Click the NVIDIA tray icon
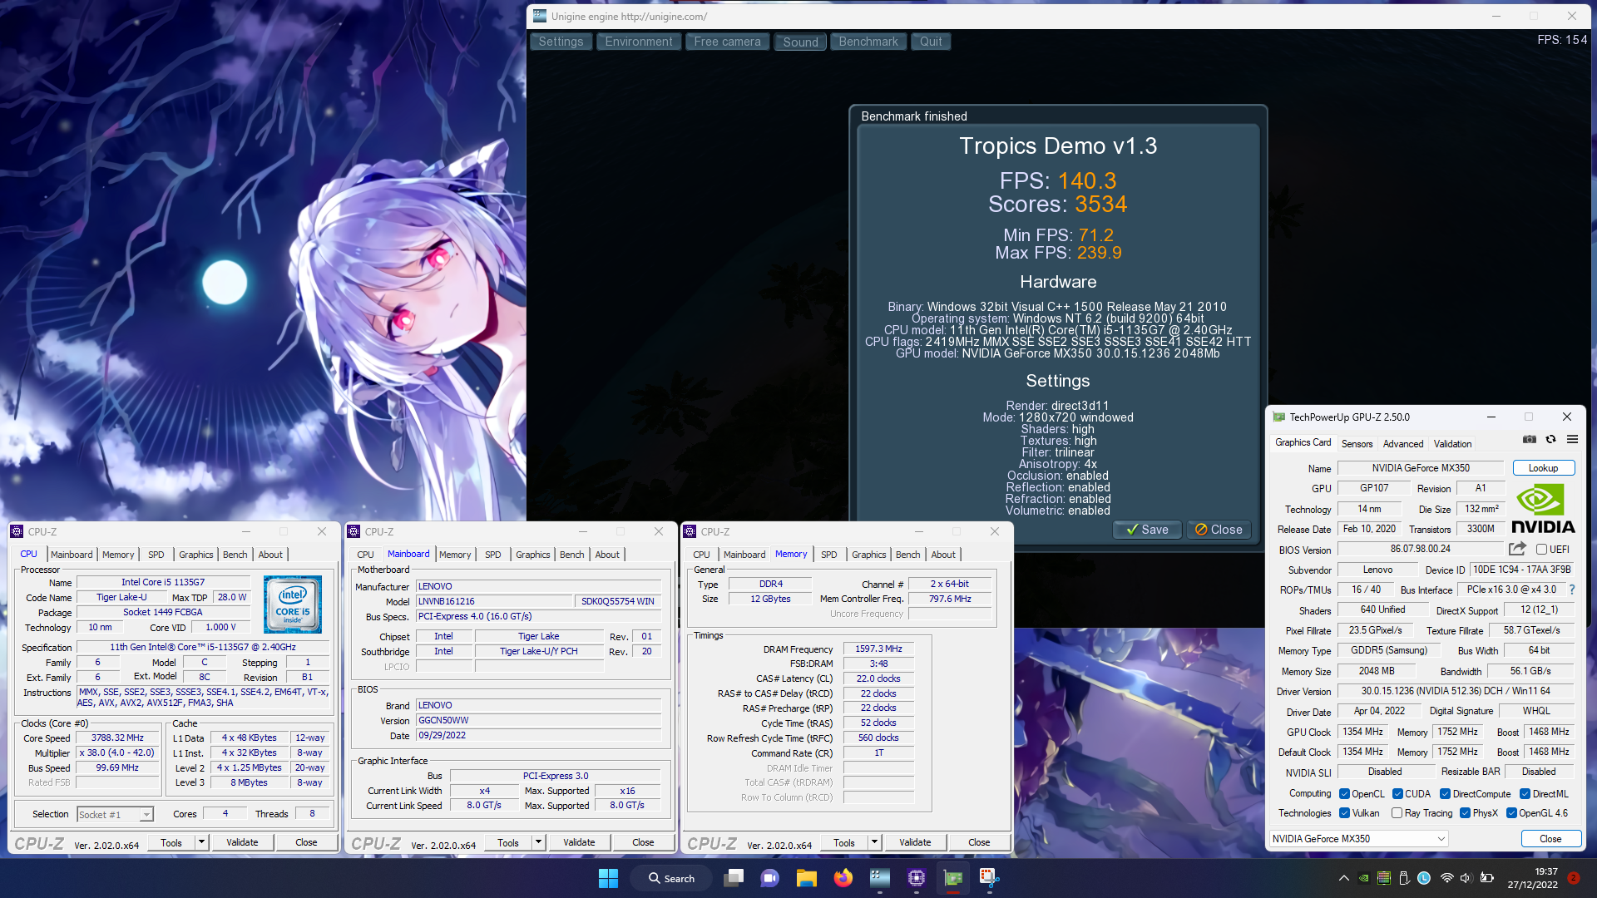This screenshot has height=898, width=1597. point(1364,878)
